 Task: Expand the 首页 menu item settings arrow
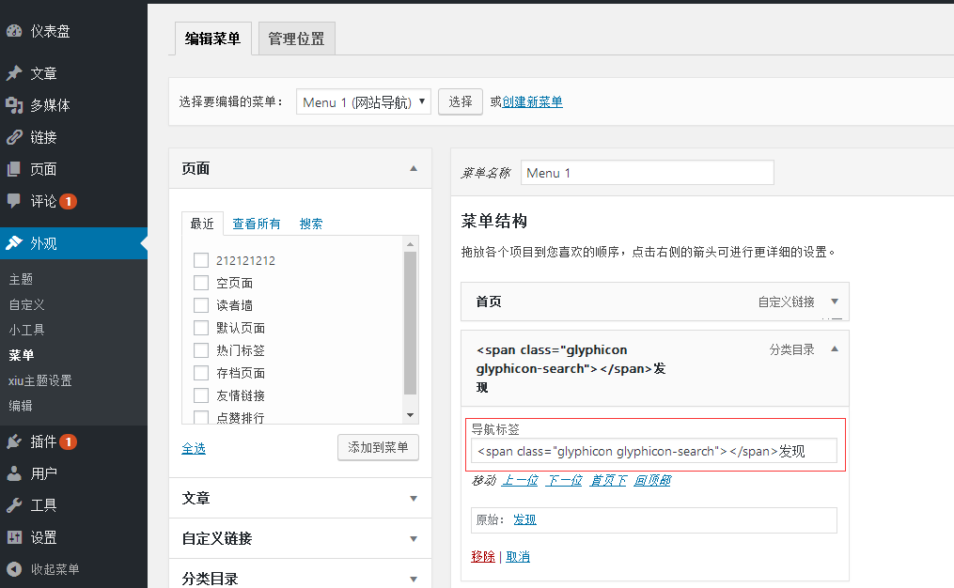[834, 302]
